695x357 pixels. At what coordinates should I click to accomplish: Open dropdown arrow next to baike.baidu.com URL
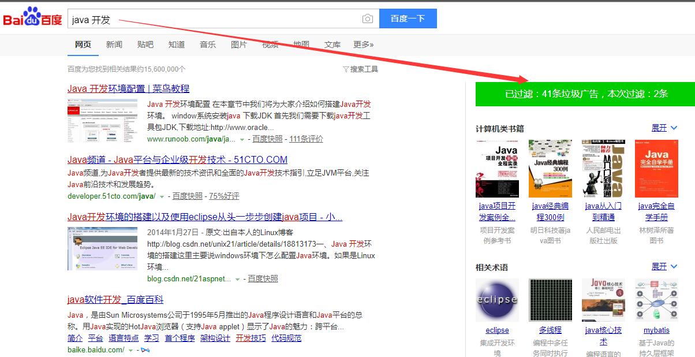[x=131, y=350]
